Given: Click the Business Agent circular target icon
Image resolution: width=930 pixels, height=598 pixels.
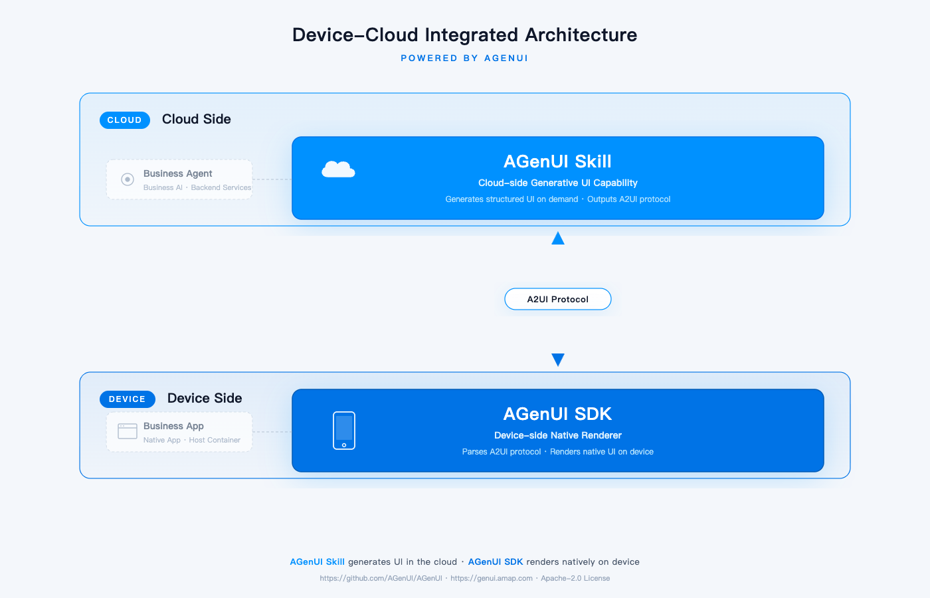Looking at the screenshot, I should pyautogui.click(x=128, y=179).
